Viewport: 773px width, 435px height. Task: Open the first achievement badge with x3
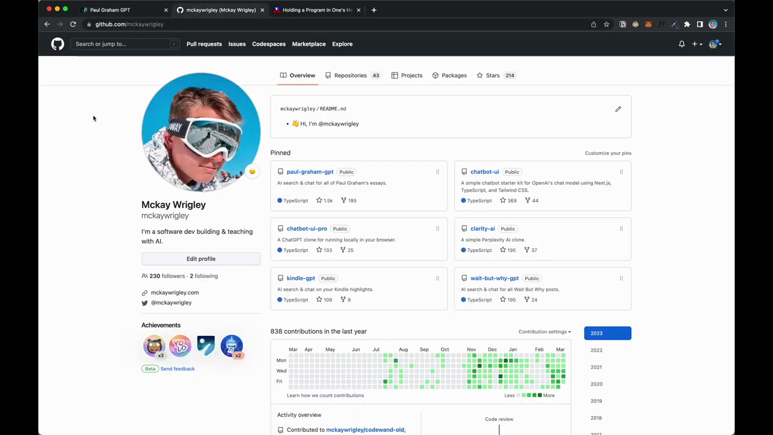pos(154,346)
